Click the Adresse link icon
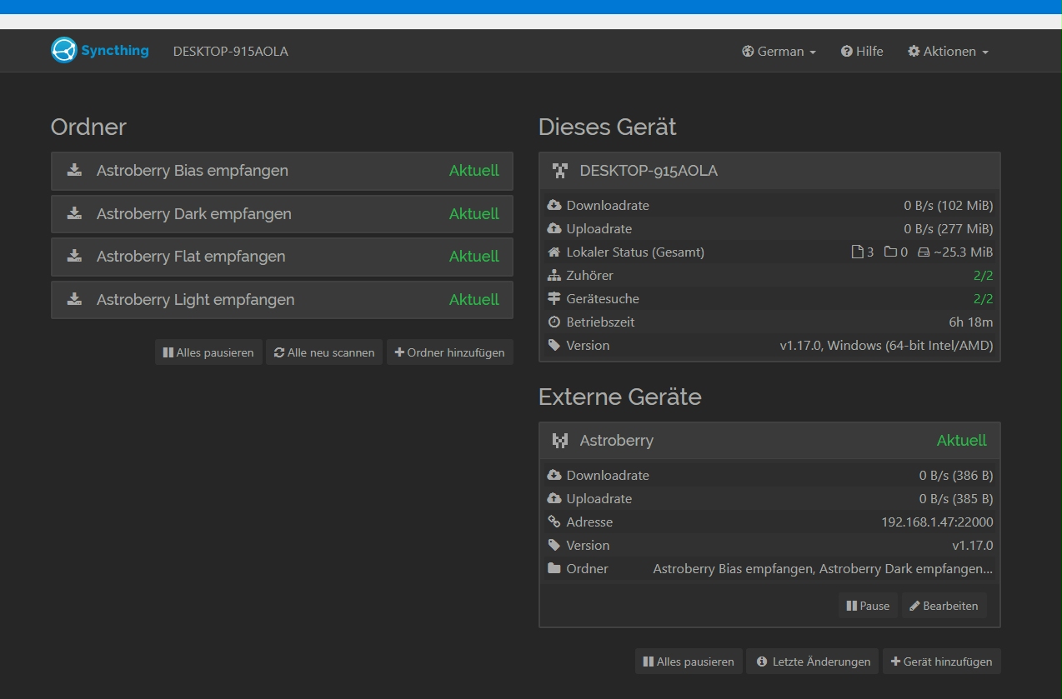The image size is (1062, 699). [x=554, y=522]
